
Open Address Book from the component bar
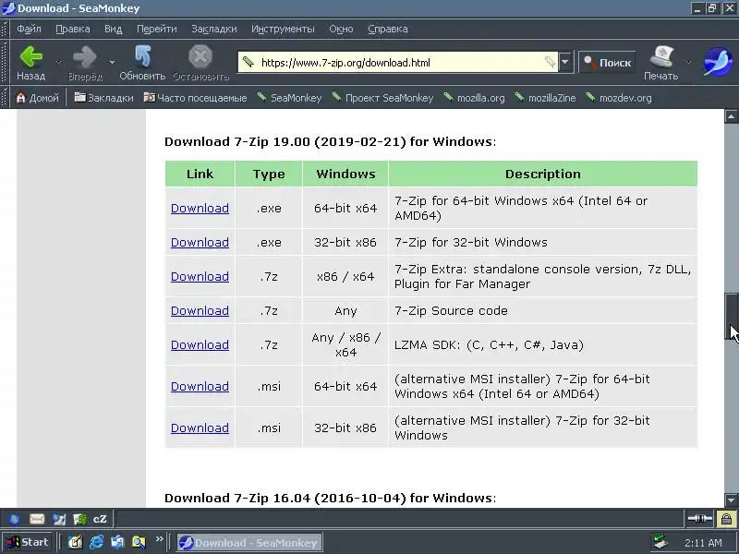coord(80,519)
